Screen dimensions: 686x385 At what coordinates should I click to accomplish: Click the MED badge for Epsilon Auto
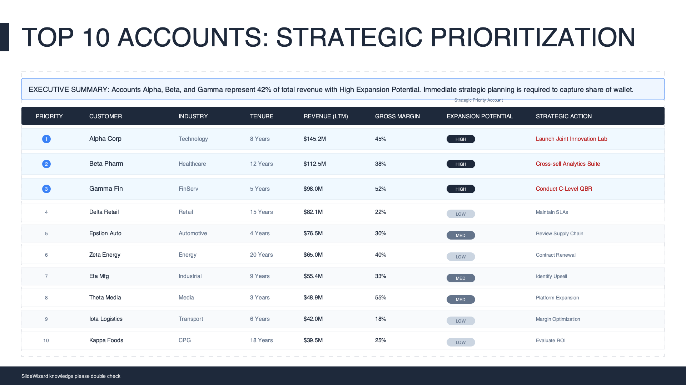[461, 235]
